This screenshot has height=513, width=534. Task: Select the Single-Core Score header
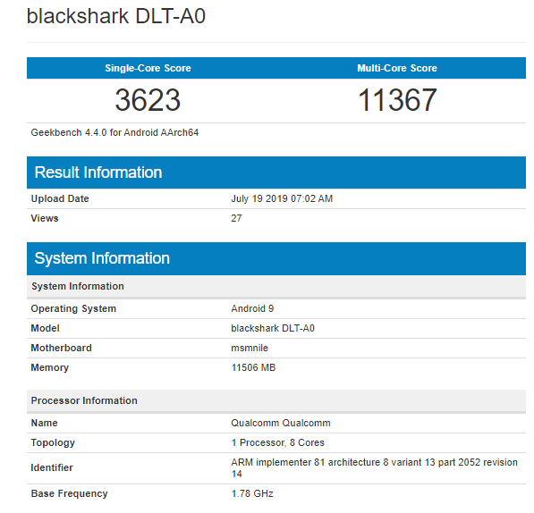click(148, 68)
